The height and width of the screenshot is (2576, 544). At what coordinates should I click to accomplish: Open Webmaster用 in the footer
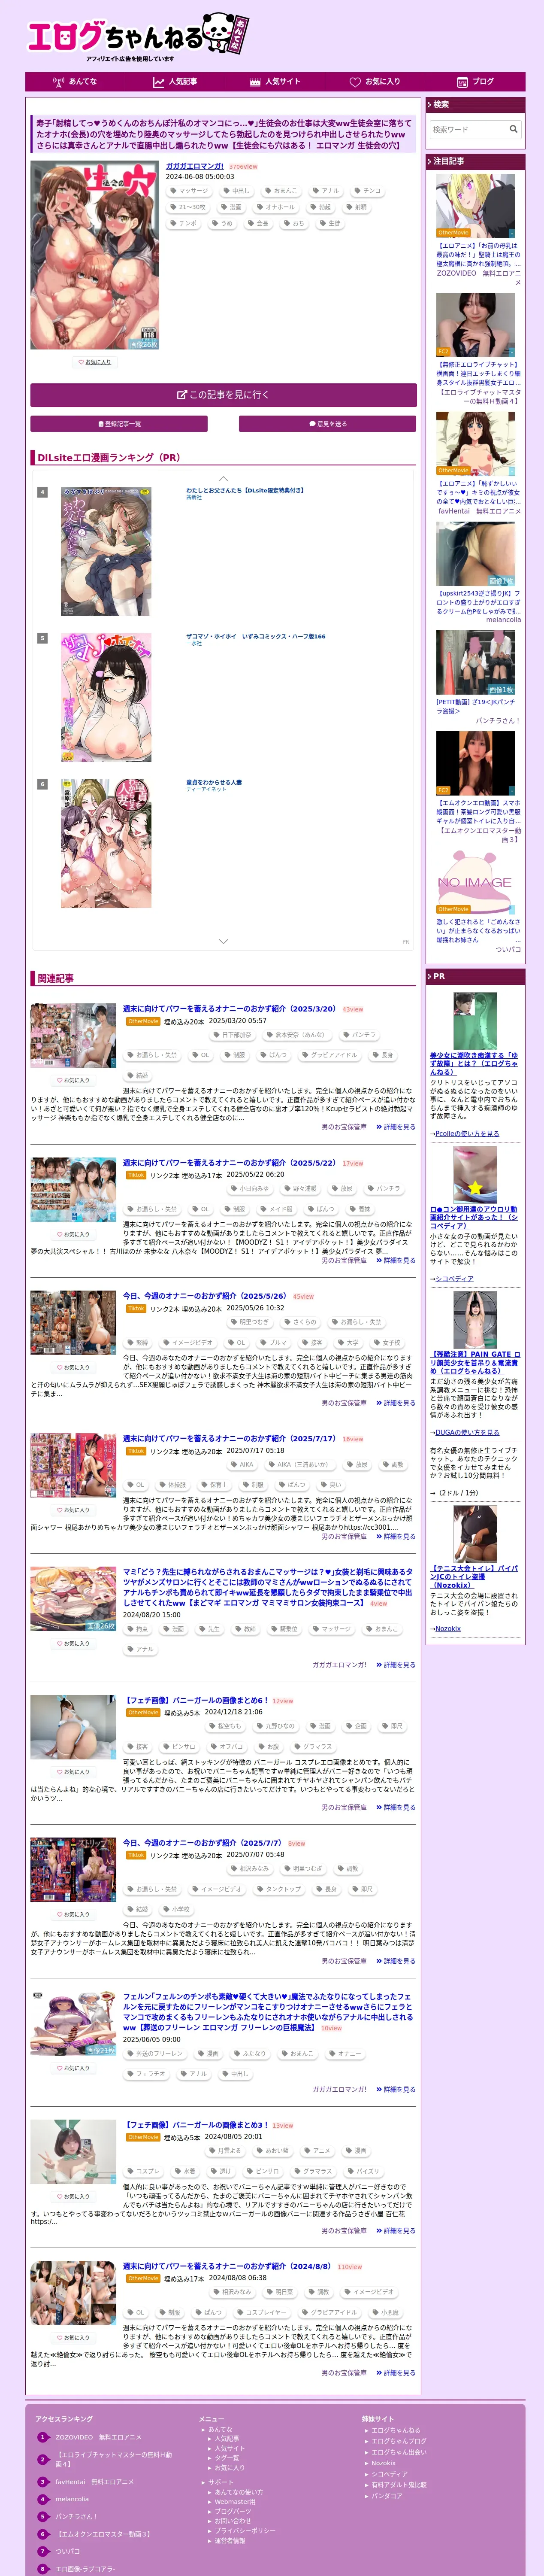(x=235, y=2502)
